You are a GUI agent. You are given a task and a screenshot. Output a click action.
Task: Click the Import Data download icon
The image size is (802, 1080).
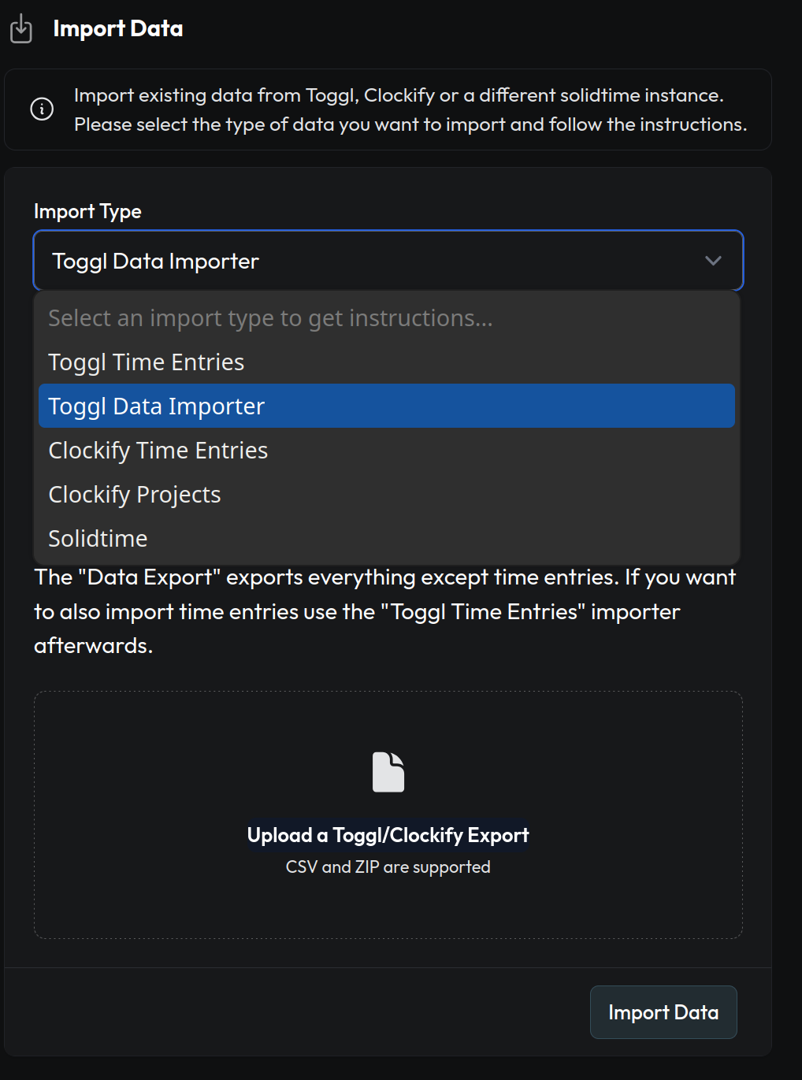pyautogui.click(x=20, y=28)
